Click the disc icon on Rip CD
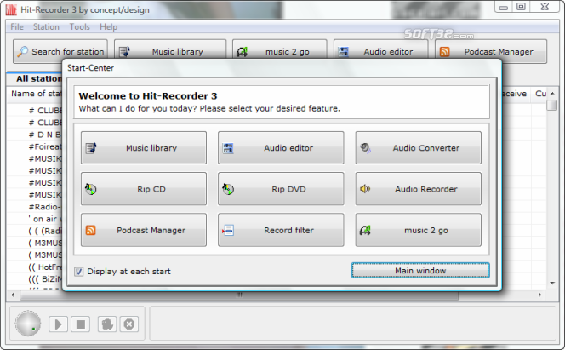Screen dimensions: 565x350 point(90,189)
